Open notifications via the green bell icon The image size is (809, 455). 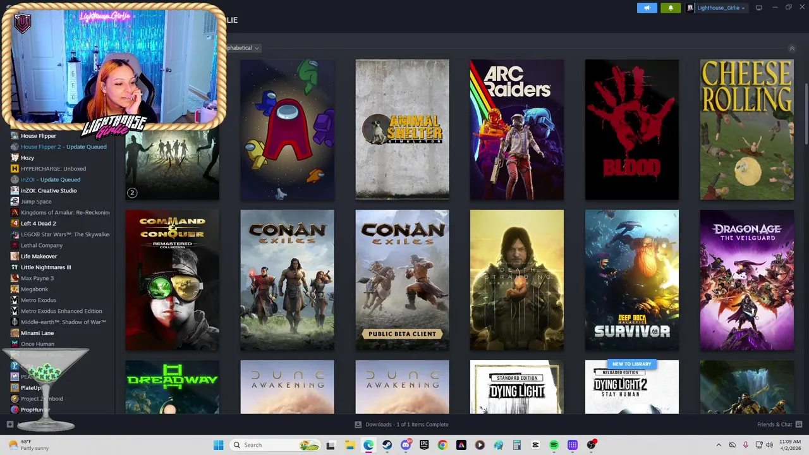[x=671, y=8]
